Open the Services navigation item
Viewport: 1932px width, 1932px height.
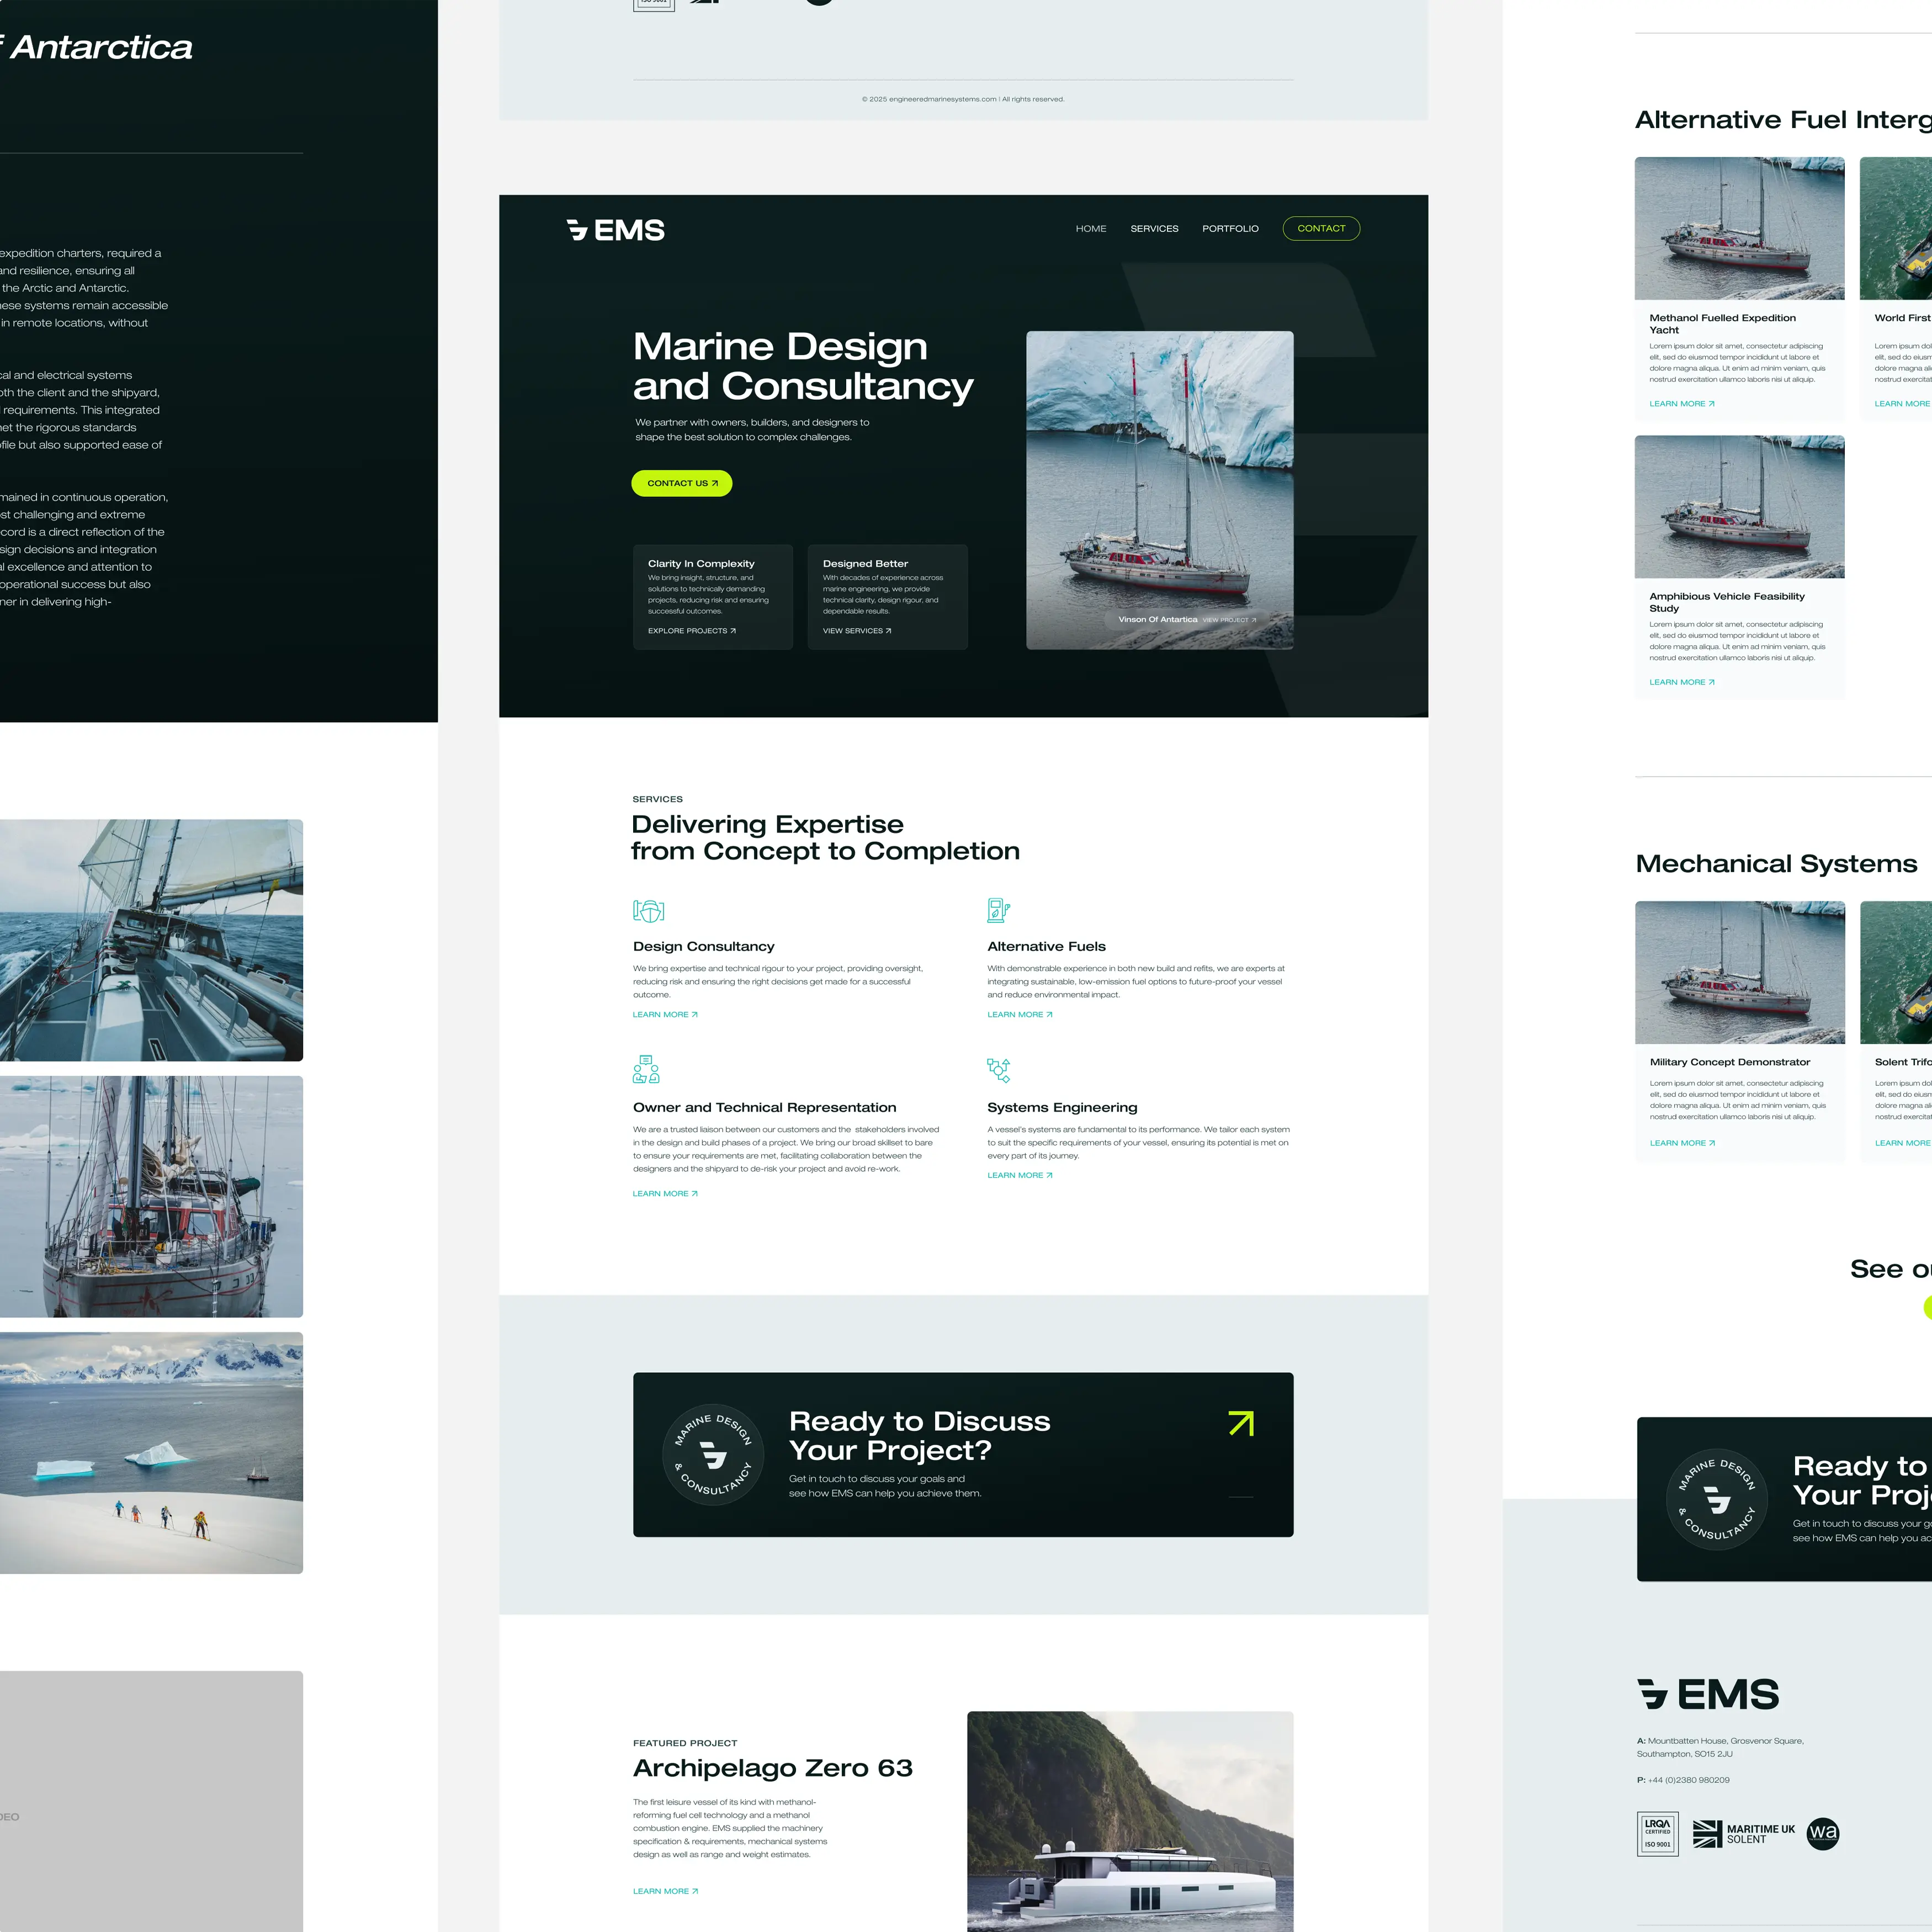(x=1154, y=229)
